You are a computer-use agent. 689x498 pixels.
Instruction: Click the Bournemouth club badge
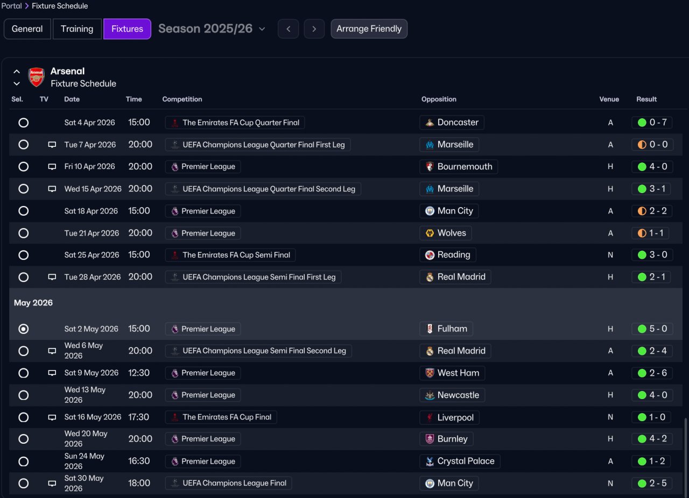coord(430,167)
